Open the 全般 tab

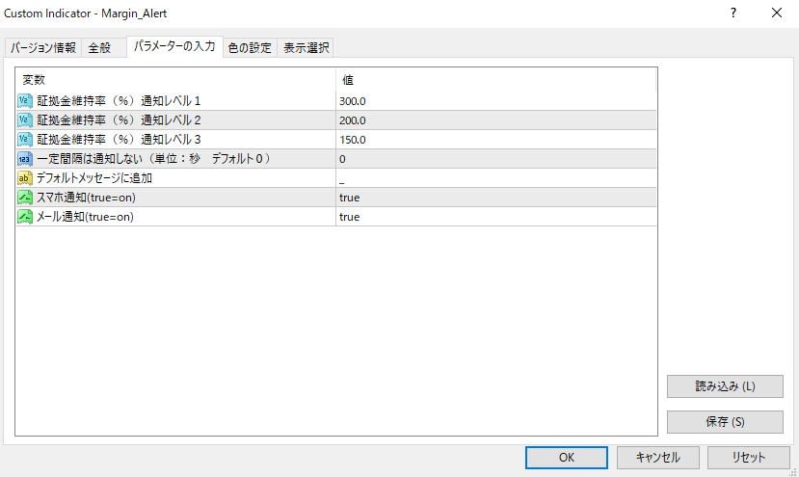pos(100,47)
